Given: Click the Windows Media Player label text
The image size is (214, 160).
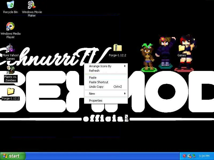Looking at the screenshot, I should tap(10, 35).
